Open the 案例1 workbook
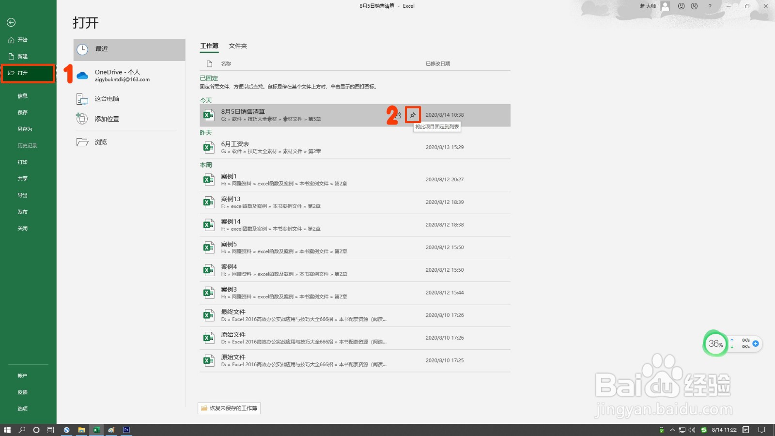Screen dimensions: 775x436 pos(355,180)
